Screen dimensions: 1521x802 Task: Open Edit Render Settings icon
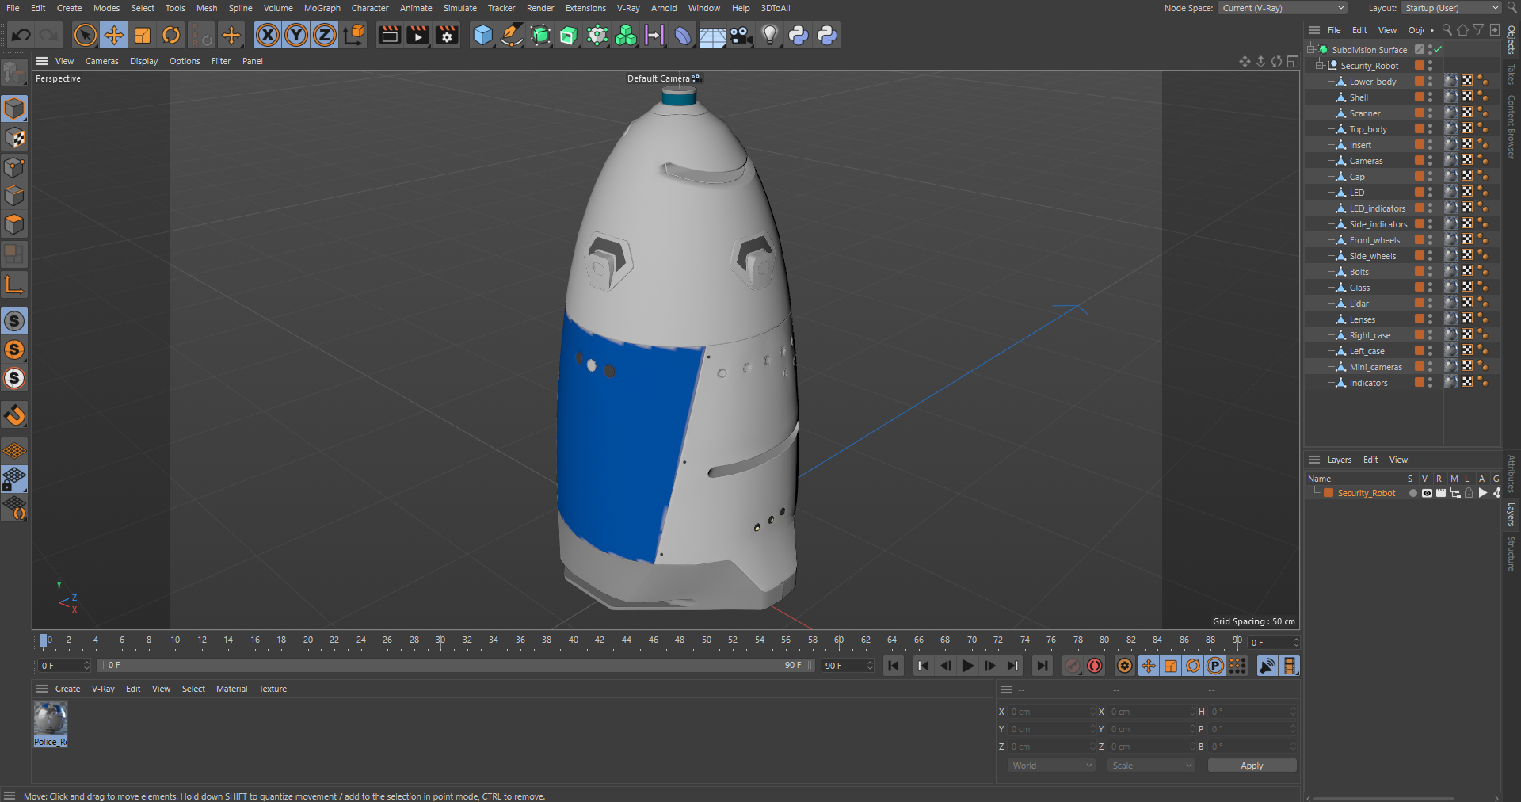tap(447, 35)
